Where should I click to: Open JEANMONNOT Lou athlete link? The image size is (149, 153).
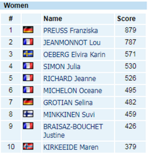point(72,42)
